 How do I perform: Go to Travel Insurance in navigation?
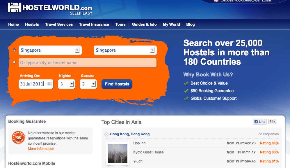[x=94, y=24]
